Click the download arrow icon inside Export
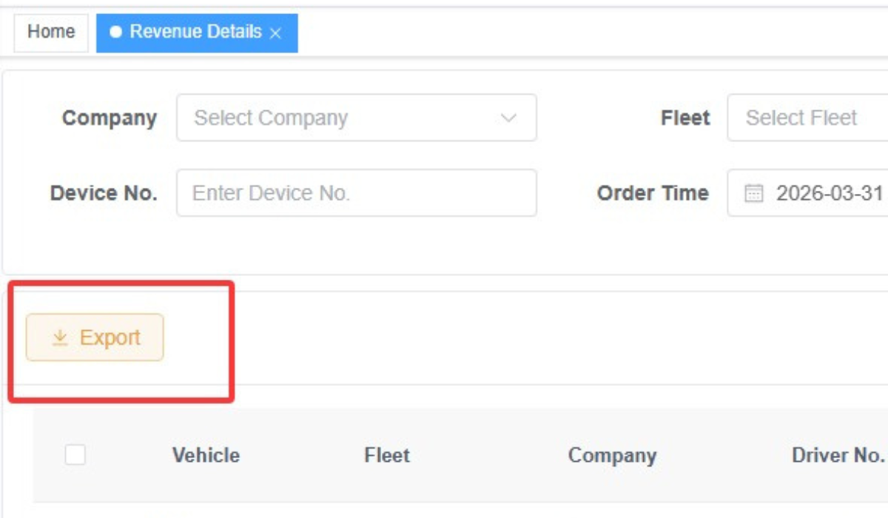Image resolution: width=888 pixels, height=518 pixels. point(60,337)
